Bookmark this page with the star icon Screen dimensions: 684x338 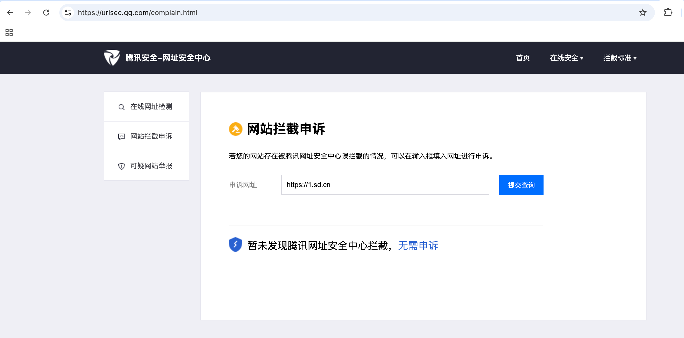(643, 13)
